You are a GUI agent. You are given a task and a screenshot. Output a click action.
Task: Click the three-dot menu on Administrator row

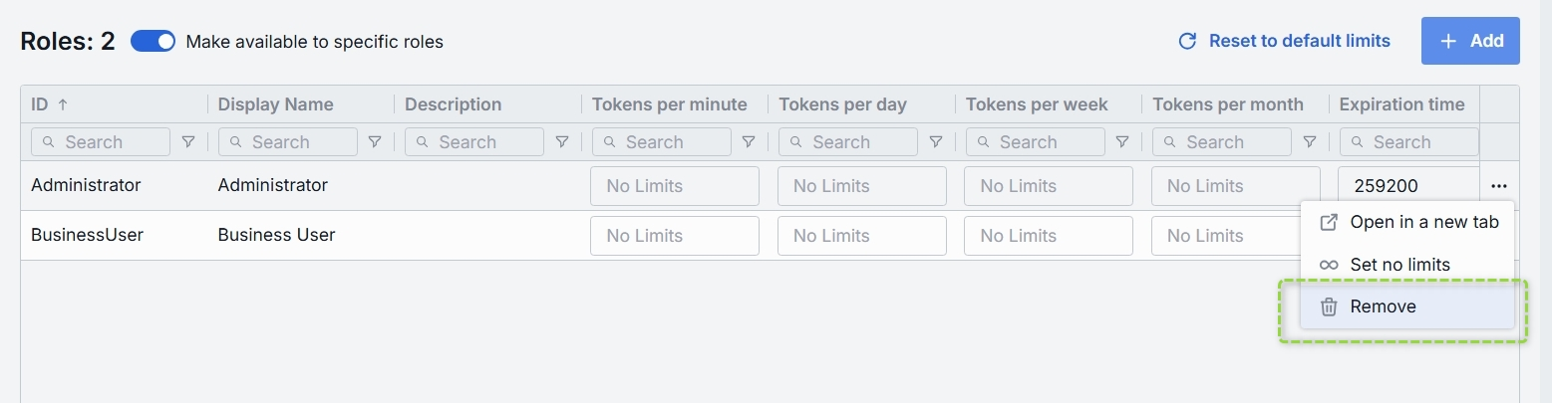1499,186
